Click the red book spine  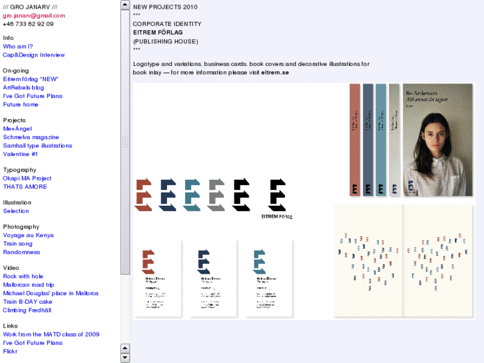[355, 140]
